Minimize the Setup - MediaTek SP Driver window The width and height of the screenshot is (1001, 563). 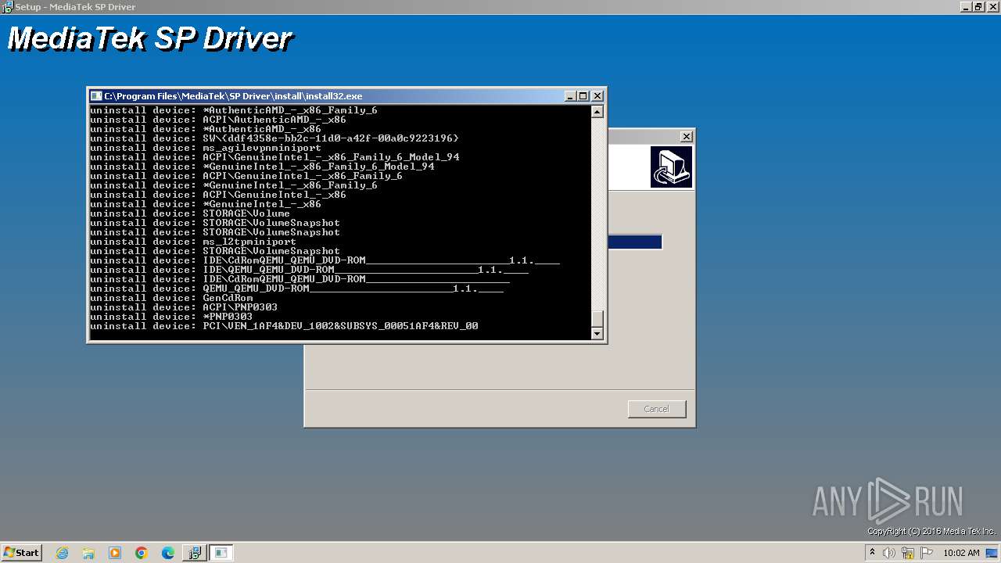[967, 6]
